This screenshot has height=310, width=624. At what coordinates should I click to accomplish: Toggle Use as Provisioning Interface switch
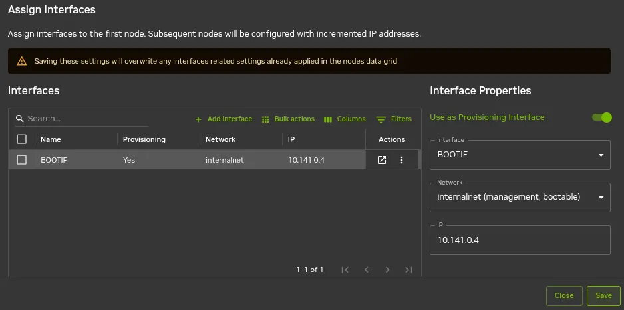pos(601,117)
